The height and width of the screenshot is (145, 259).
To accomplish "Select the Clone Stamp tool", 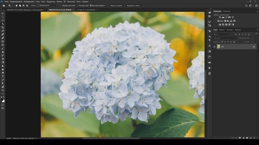I will point(3,52).
